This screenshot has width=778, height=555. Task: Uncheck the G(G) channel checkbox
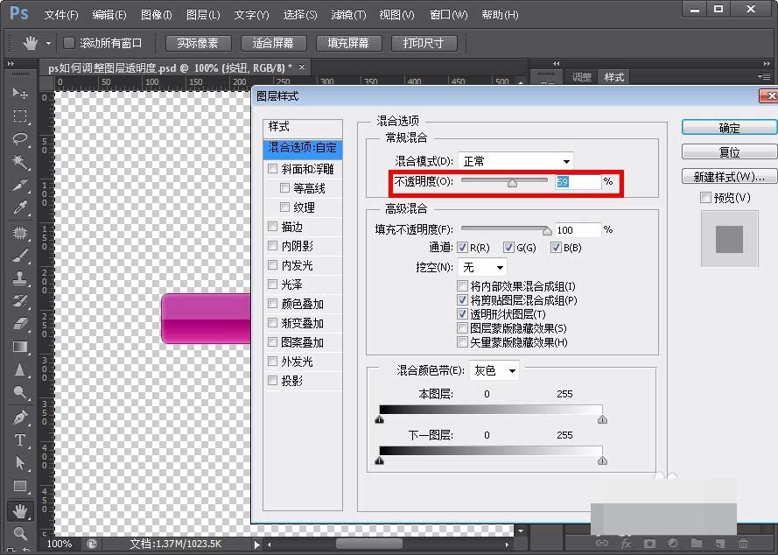tap(508, 248)
